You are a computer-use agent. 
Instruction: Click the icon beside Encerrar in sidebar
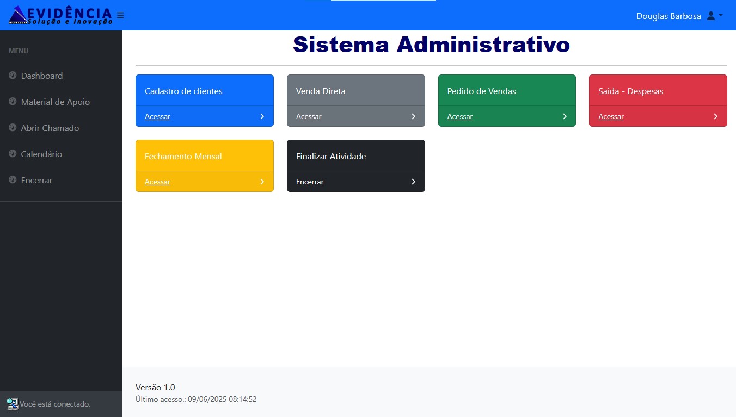tap(13, 180)
